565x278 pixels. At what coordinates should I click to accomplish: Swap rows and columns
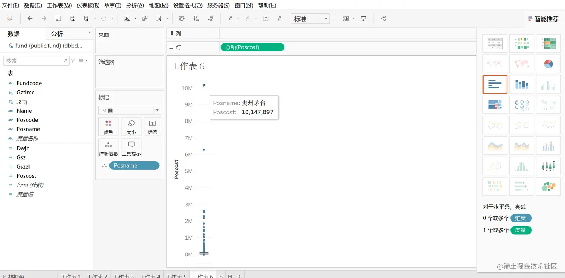click(x=182, y=18)
